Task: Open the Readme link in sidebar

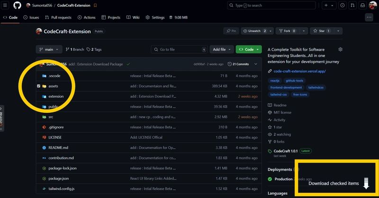Action: pos(277,105)
